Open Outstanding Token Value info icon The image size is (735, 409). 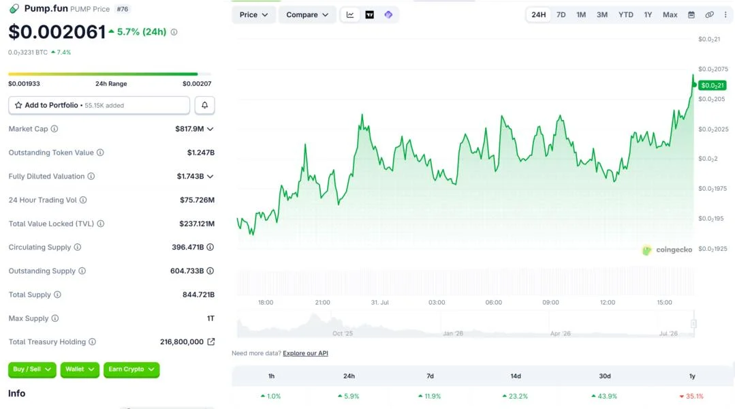100,153
